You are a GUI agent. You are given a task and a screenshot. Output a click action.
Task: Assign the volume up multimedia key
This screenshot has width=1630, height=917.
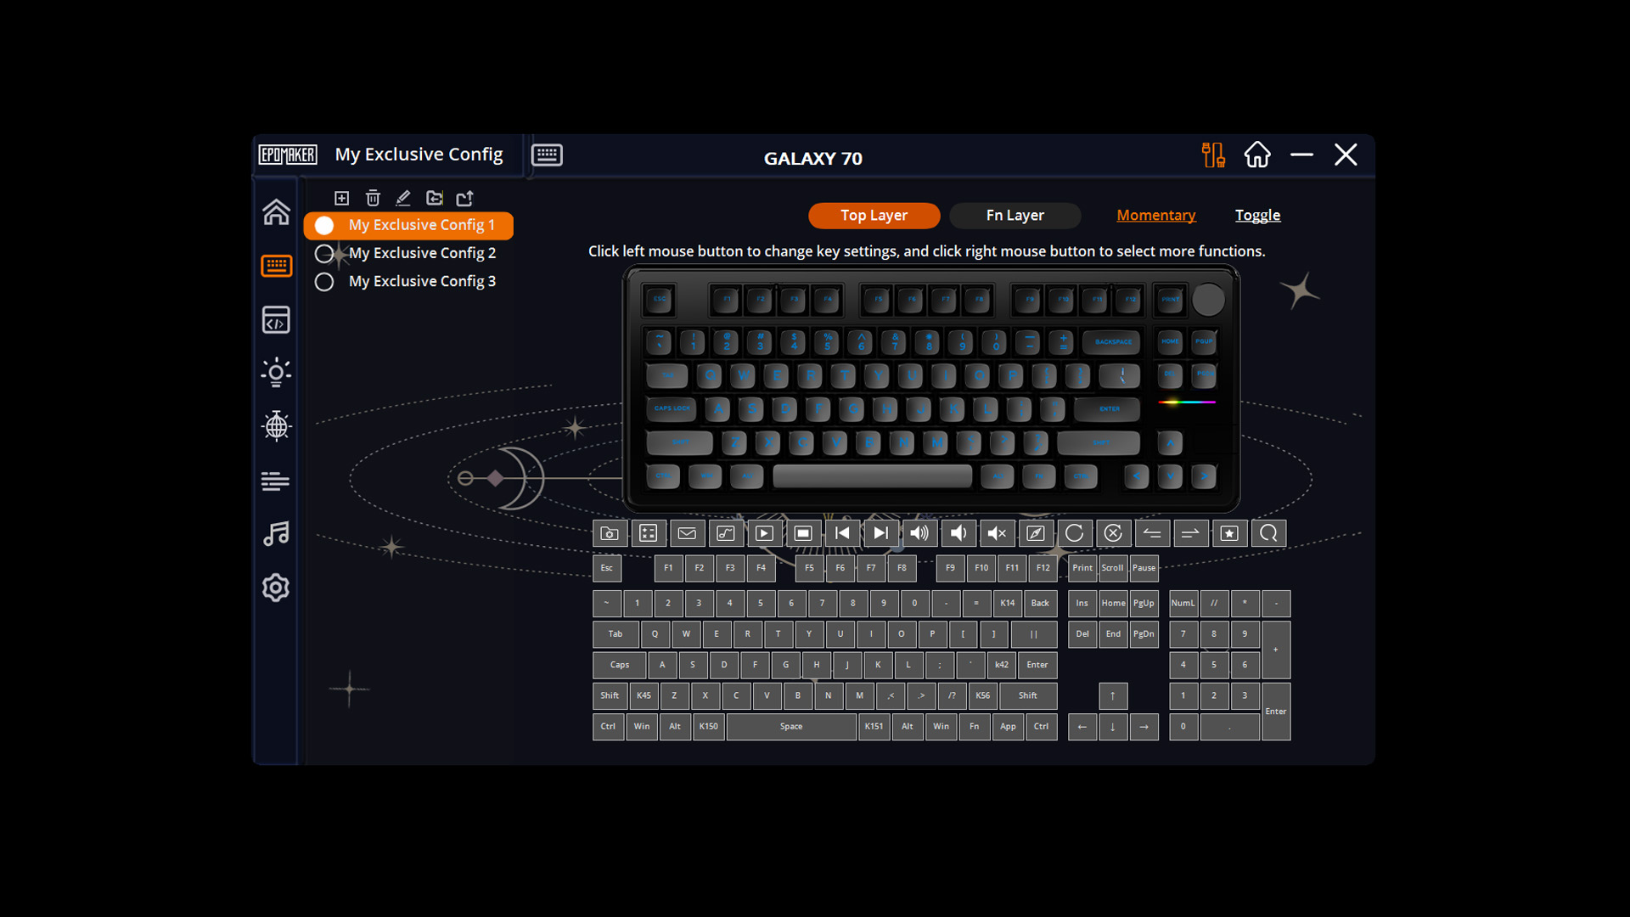pos(919,533)
